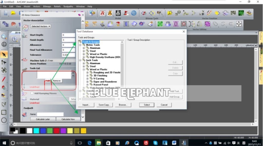Open the File menu
Screen dimensions: 263x146
coord(5,6)
